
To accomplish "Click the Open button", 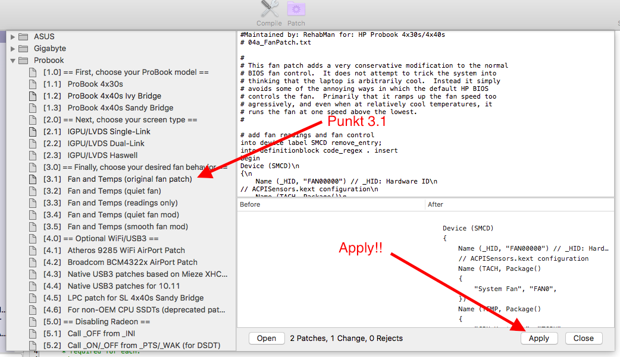I will pos(267,339).
